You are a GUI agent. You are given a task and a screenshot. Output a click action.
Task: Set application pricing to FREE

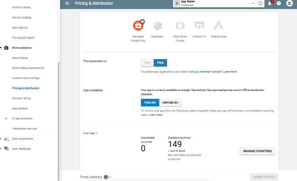(160, 62)
